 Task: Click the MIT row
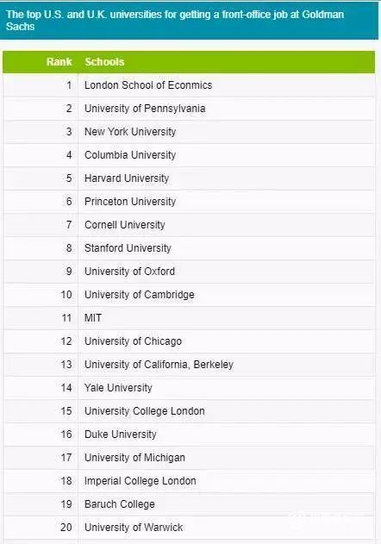click(x=189, y=318)
